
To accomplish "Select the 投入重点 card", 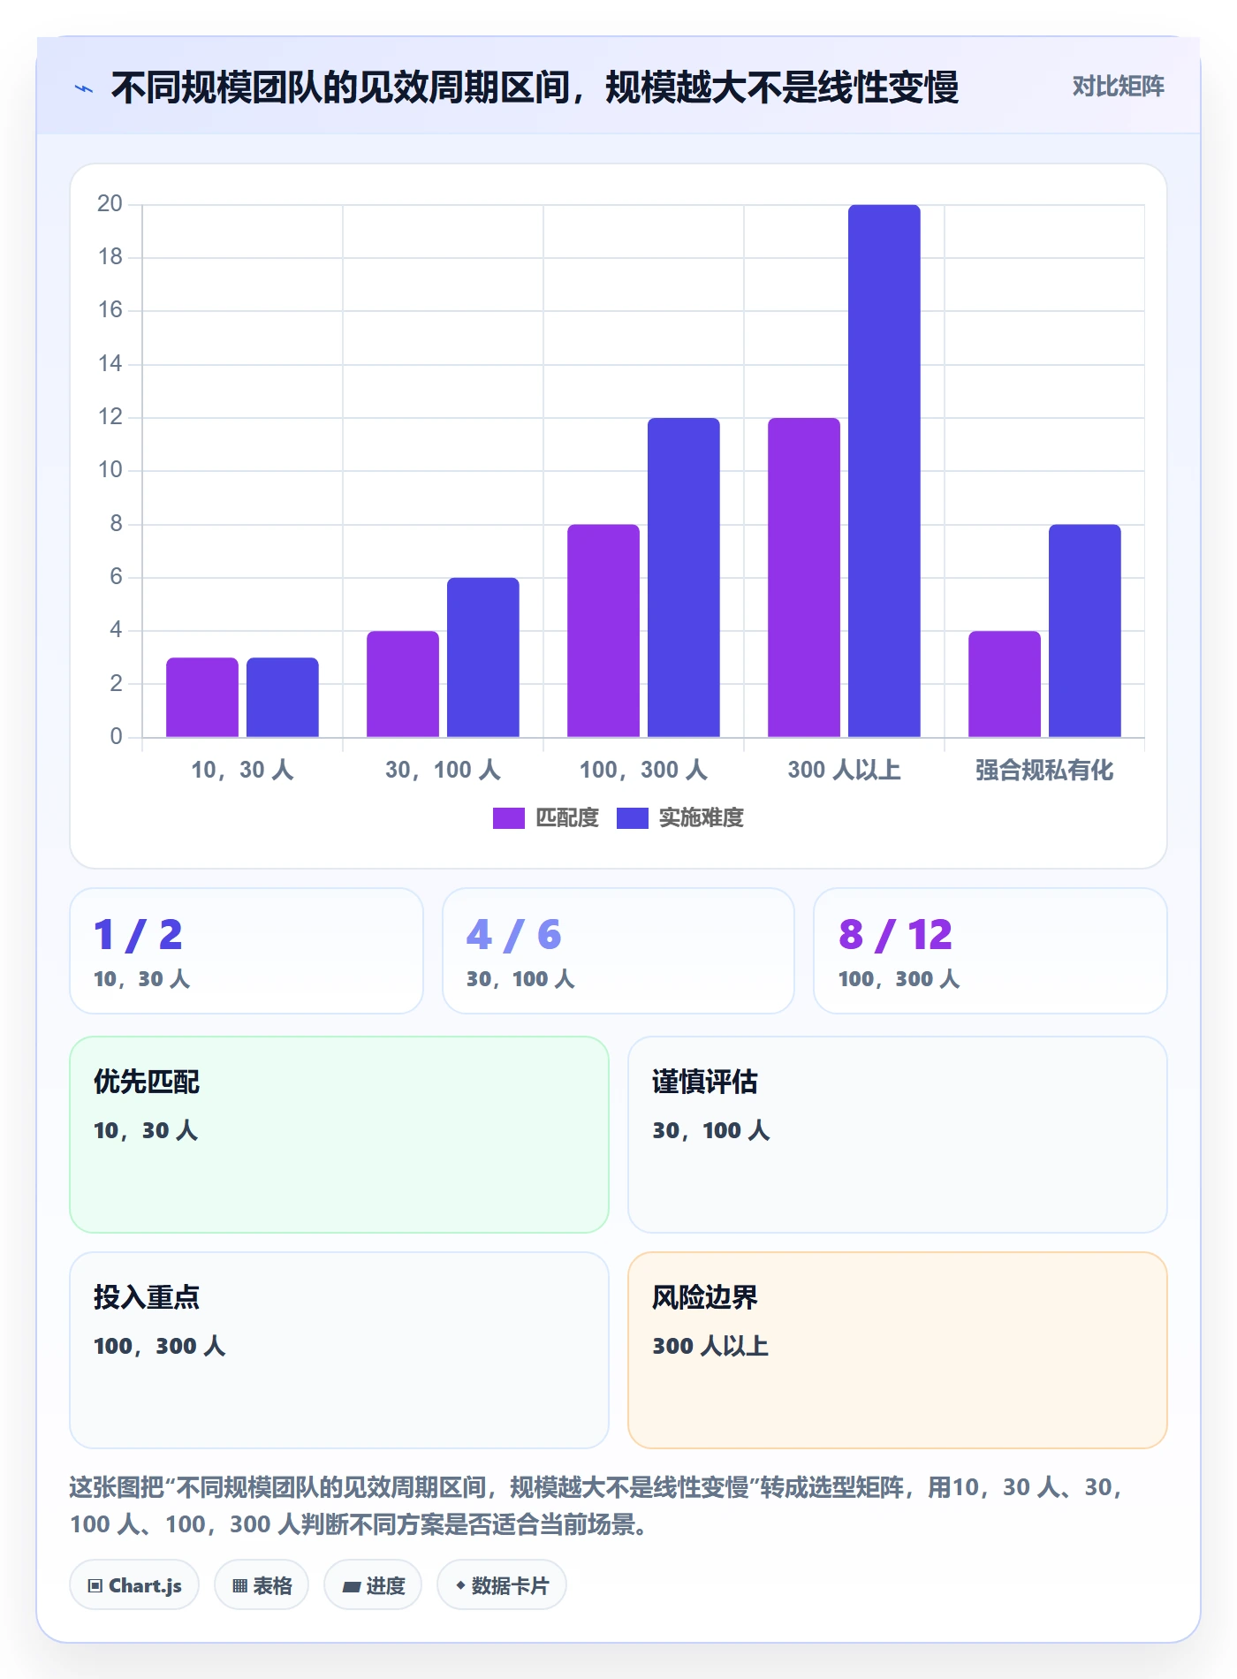I will [339, 1350].
